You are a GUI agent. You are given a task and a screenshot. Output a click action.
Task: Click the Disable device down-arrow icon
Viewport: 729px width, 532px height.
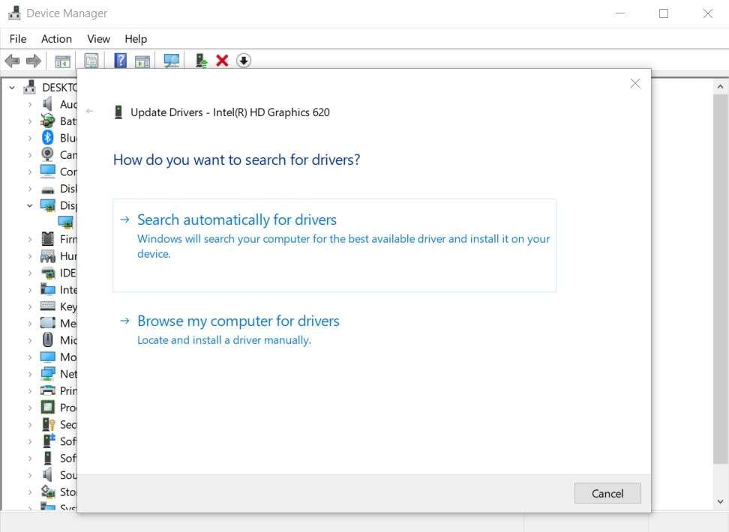[244, 61]
